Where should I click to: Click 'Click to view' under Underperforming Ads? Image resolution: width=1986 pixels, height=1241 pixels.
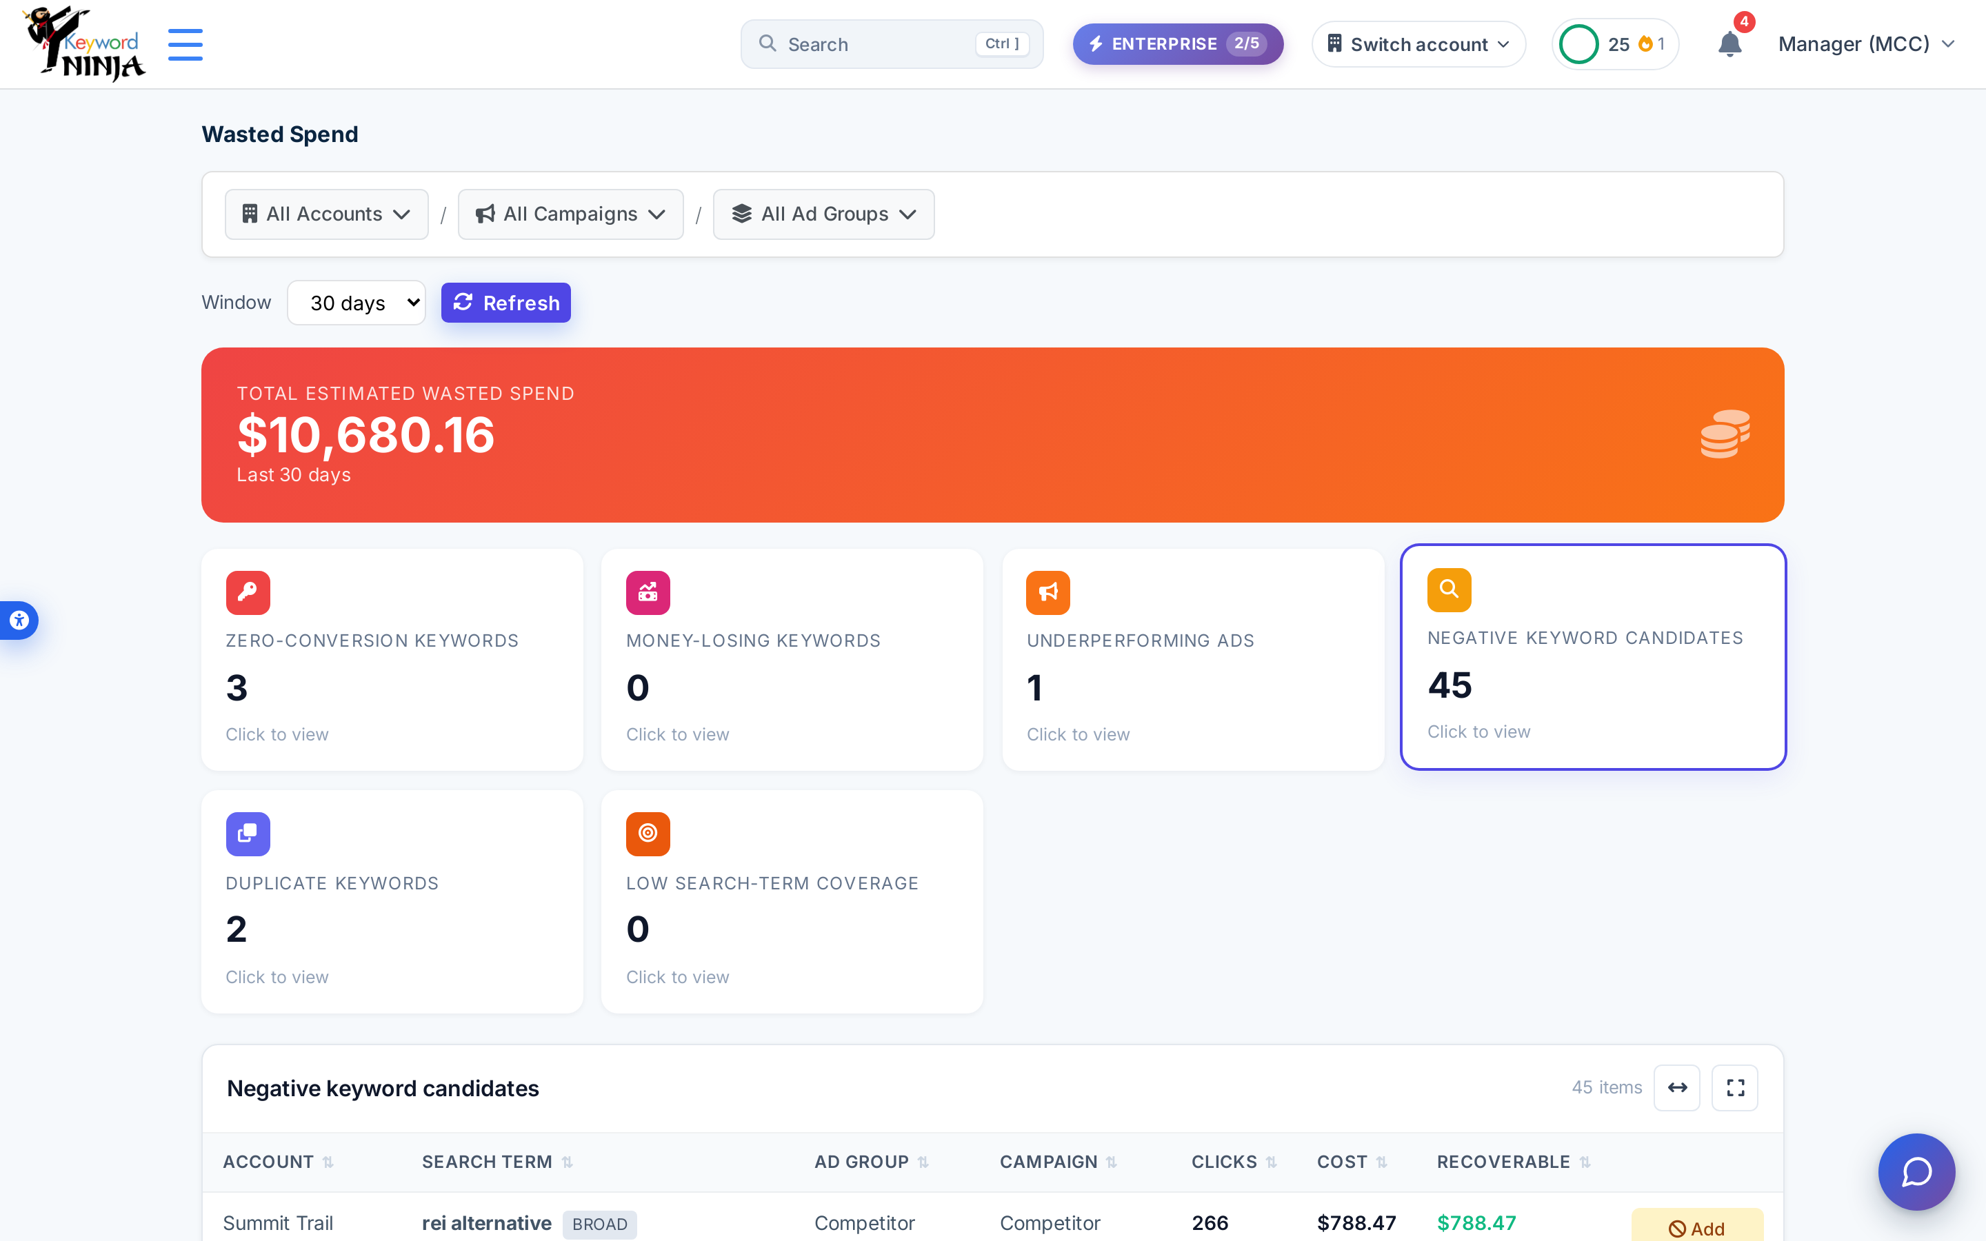click(x=1079, y=734)
